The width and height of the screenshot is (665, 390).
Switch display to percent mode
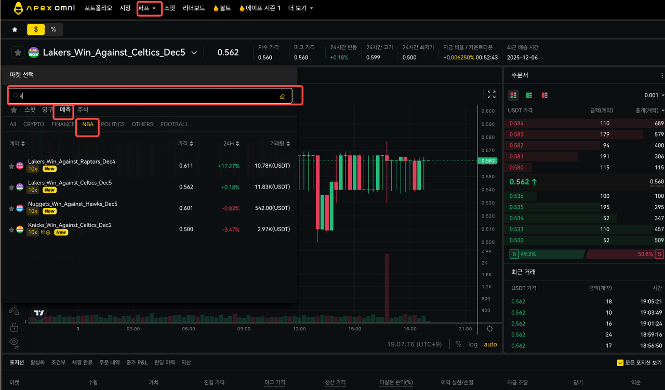[54, 30]
